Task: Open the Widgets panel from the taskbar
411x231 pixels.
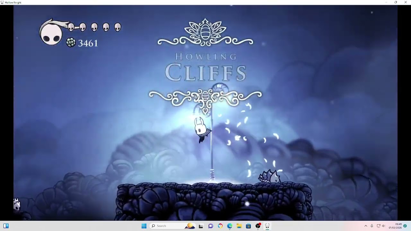Action: pos(6,226)
